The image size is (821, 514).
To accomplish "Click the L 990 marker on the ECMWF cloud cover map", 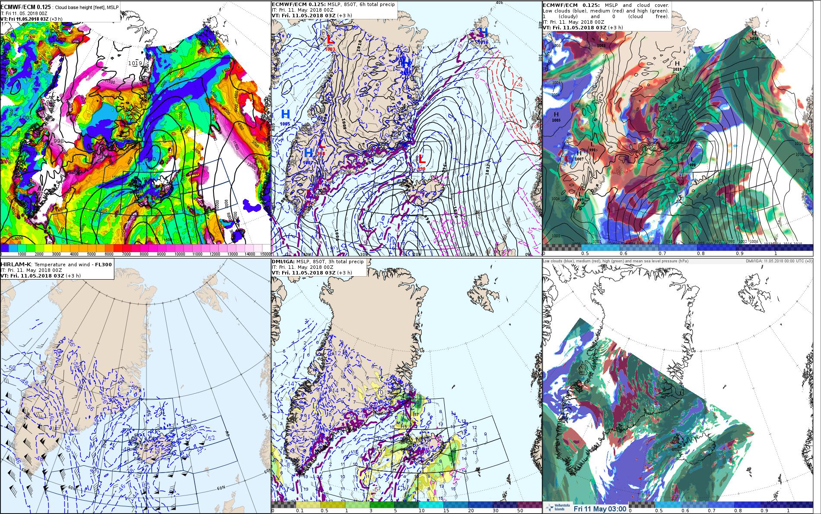I will point(693,162).
